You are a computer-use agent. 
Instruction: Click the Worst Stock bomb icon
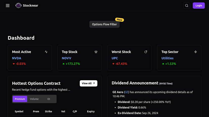(146, 52)
